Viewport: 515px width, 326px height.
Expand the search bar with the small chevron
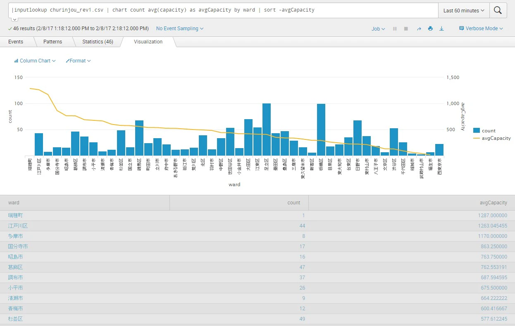coord(14,19)
